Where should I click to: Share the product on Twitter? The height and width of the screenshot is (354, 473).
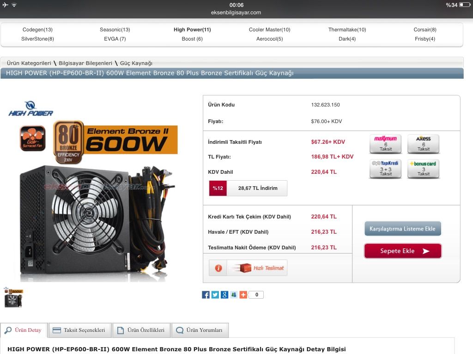pos(215,295)
